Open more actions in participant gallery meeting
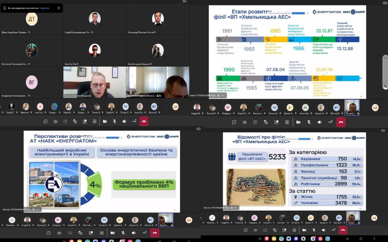Viewport: 388px width, 242px height. (x=134, y=121)
